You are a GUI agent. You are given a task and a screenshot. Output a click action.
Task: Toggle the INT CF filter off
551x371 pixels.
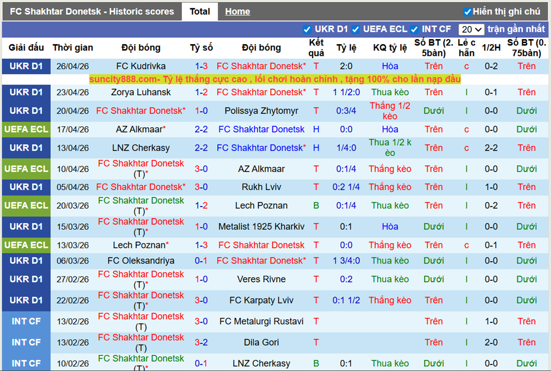tap(414, 29)
